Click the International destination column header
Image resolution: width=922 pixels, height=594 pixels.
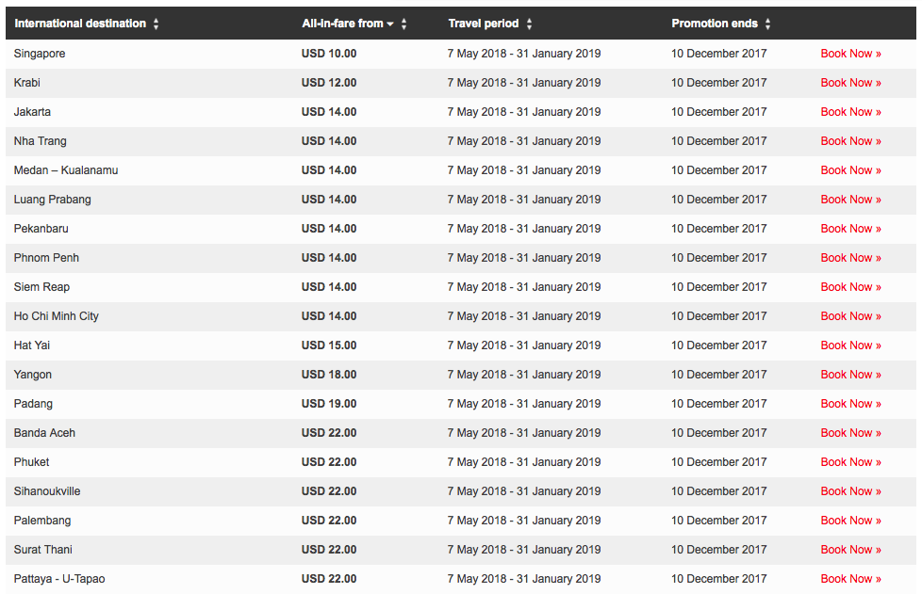click(x=80, y=24)
